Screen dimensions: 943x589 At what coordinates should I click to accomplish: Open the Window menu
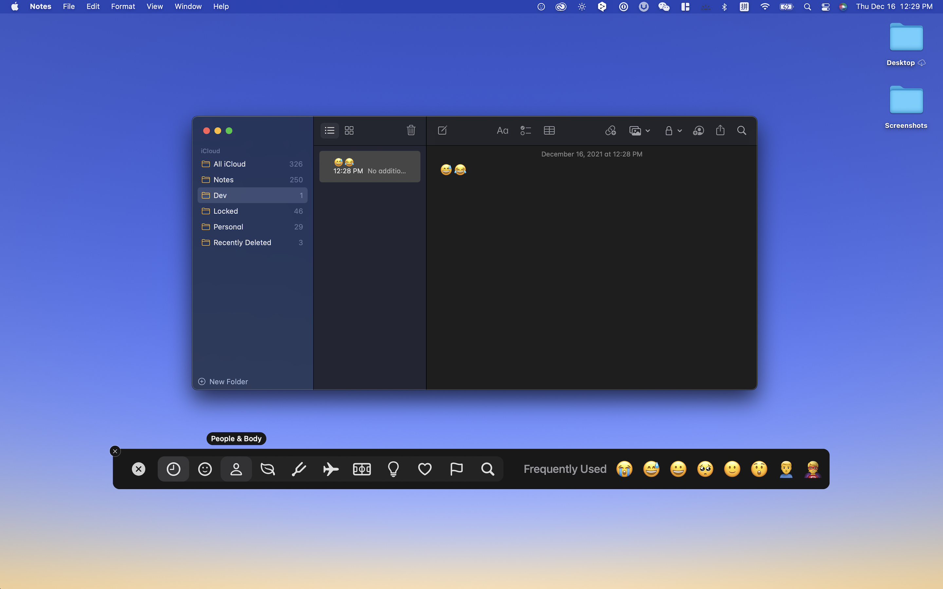click(x=188, y=6)
